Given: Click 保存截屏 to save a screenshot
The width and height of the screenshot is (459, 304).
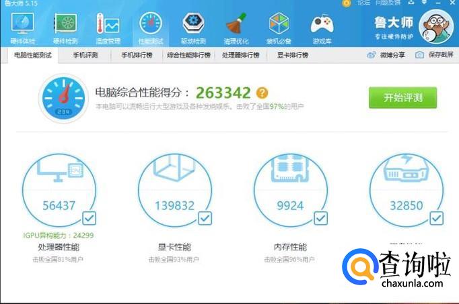Looking at the screenshot, I should [434, 55].
